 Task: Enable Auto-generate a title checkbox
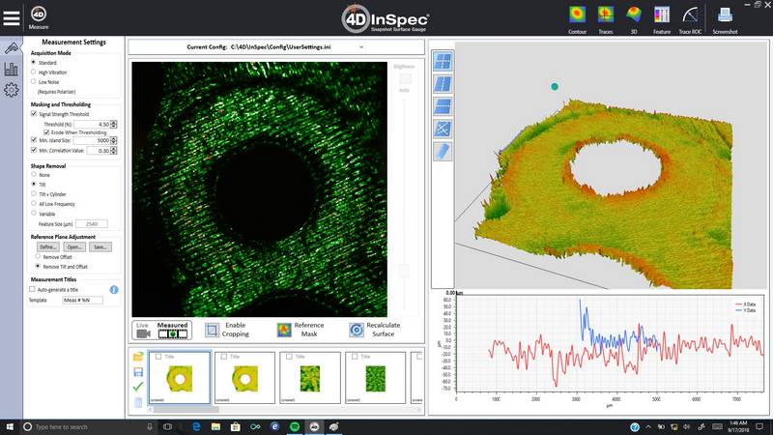coord(33,288)
